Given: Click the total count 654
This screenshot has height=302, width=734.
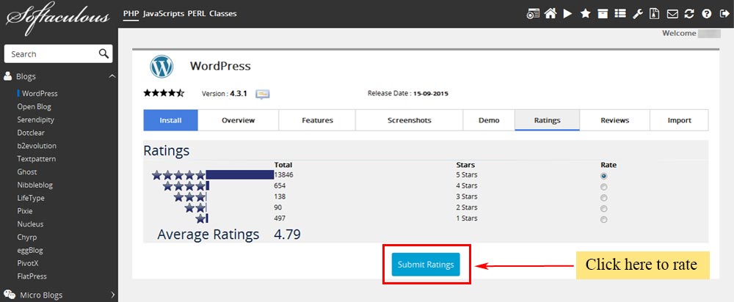Looking at the screenshot, I should coord(280,185).
